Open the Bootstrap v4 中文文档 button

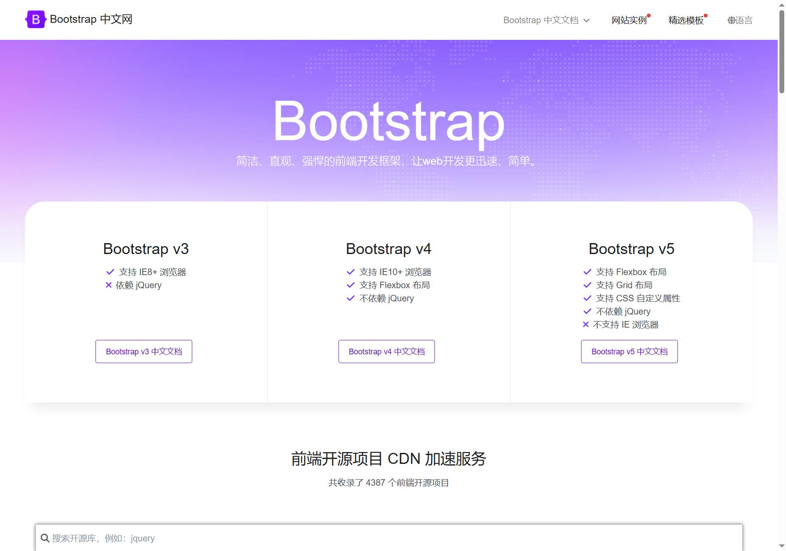387,351
